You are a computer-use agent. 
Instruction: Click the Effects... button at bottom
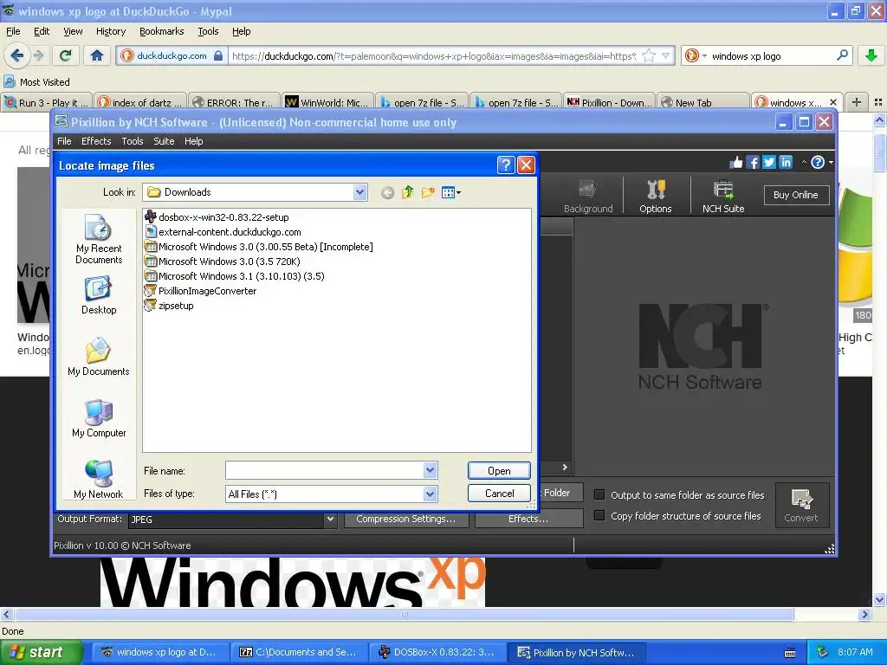click(528, 519)
